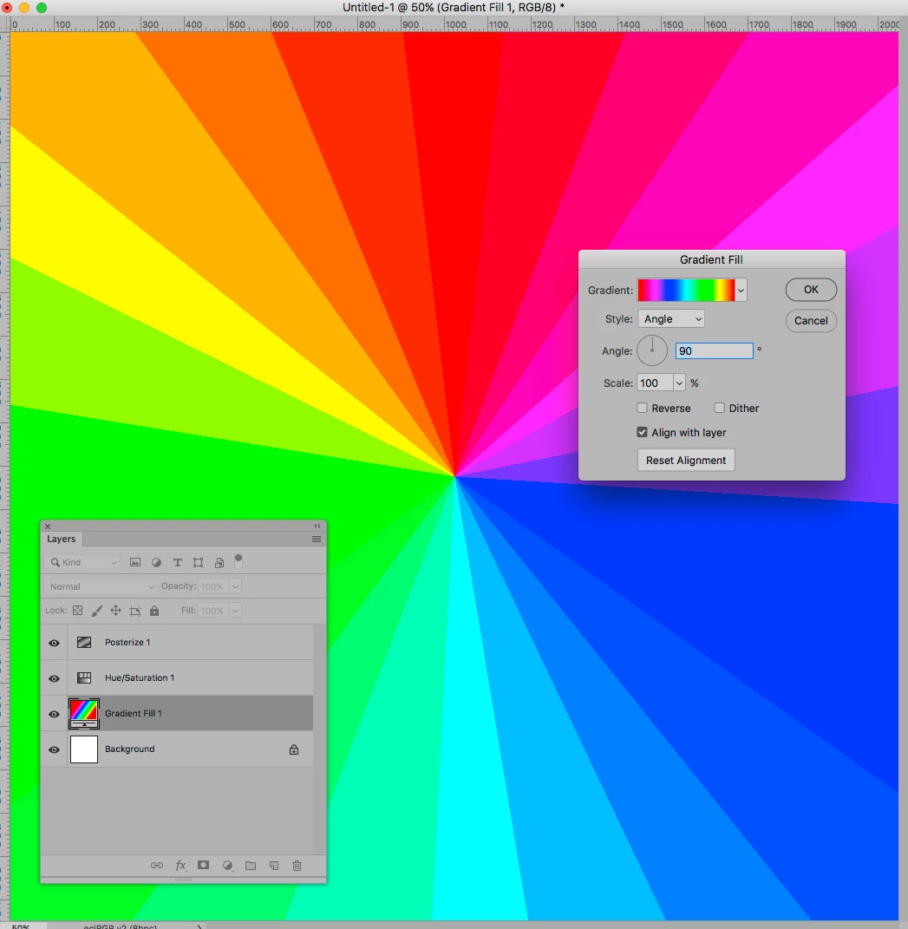Open the Opacity slider dropdown arrow
This screenshot has height=929, width=908.
(x=235, y=586)
